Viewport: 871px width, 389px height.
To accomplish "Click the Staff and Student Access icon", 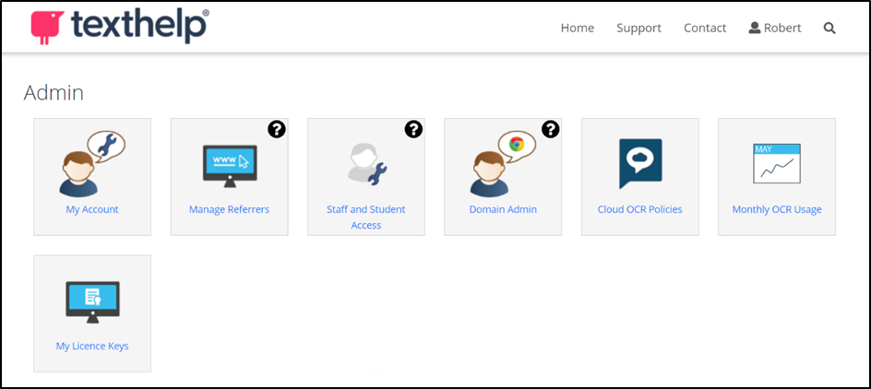I will coord(366,165).
